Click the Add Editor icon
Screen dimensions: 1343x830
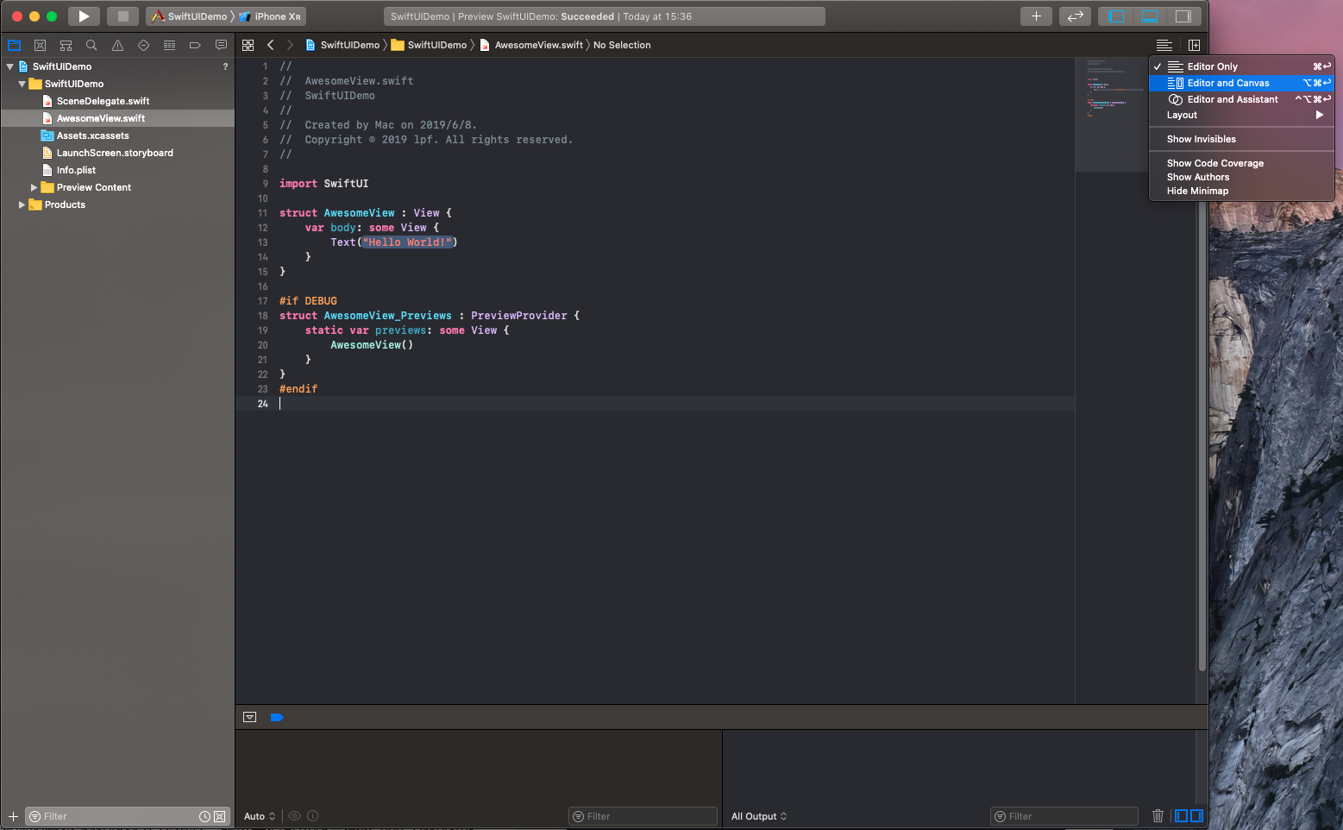[x=1194, y=45]
